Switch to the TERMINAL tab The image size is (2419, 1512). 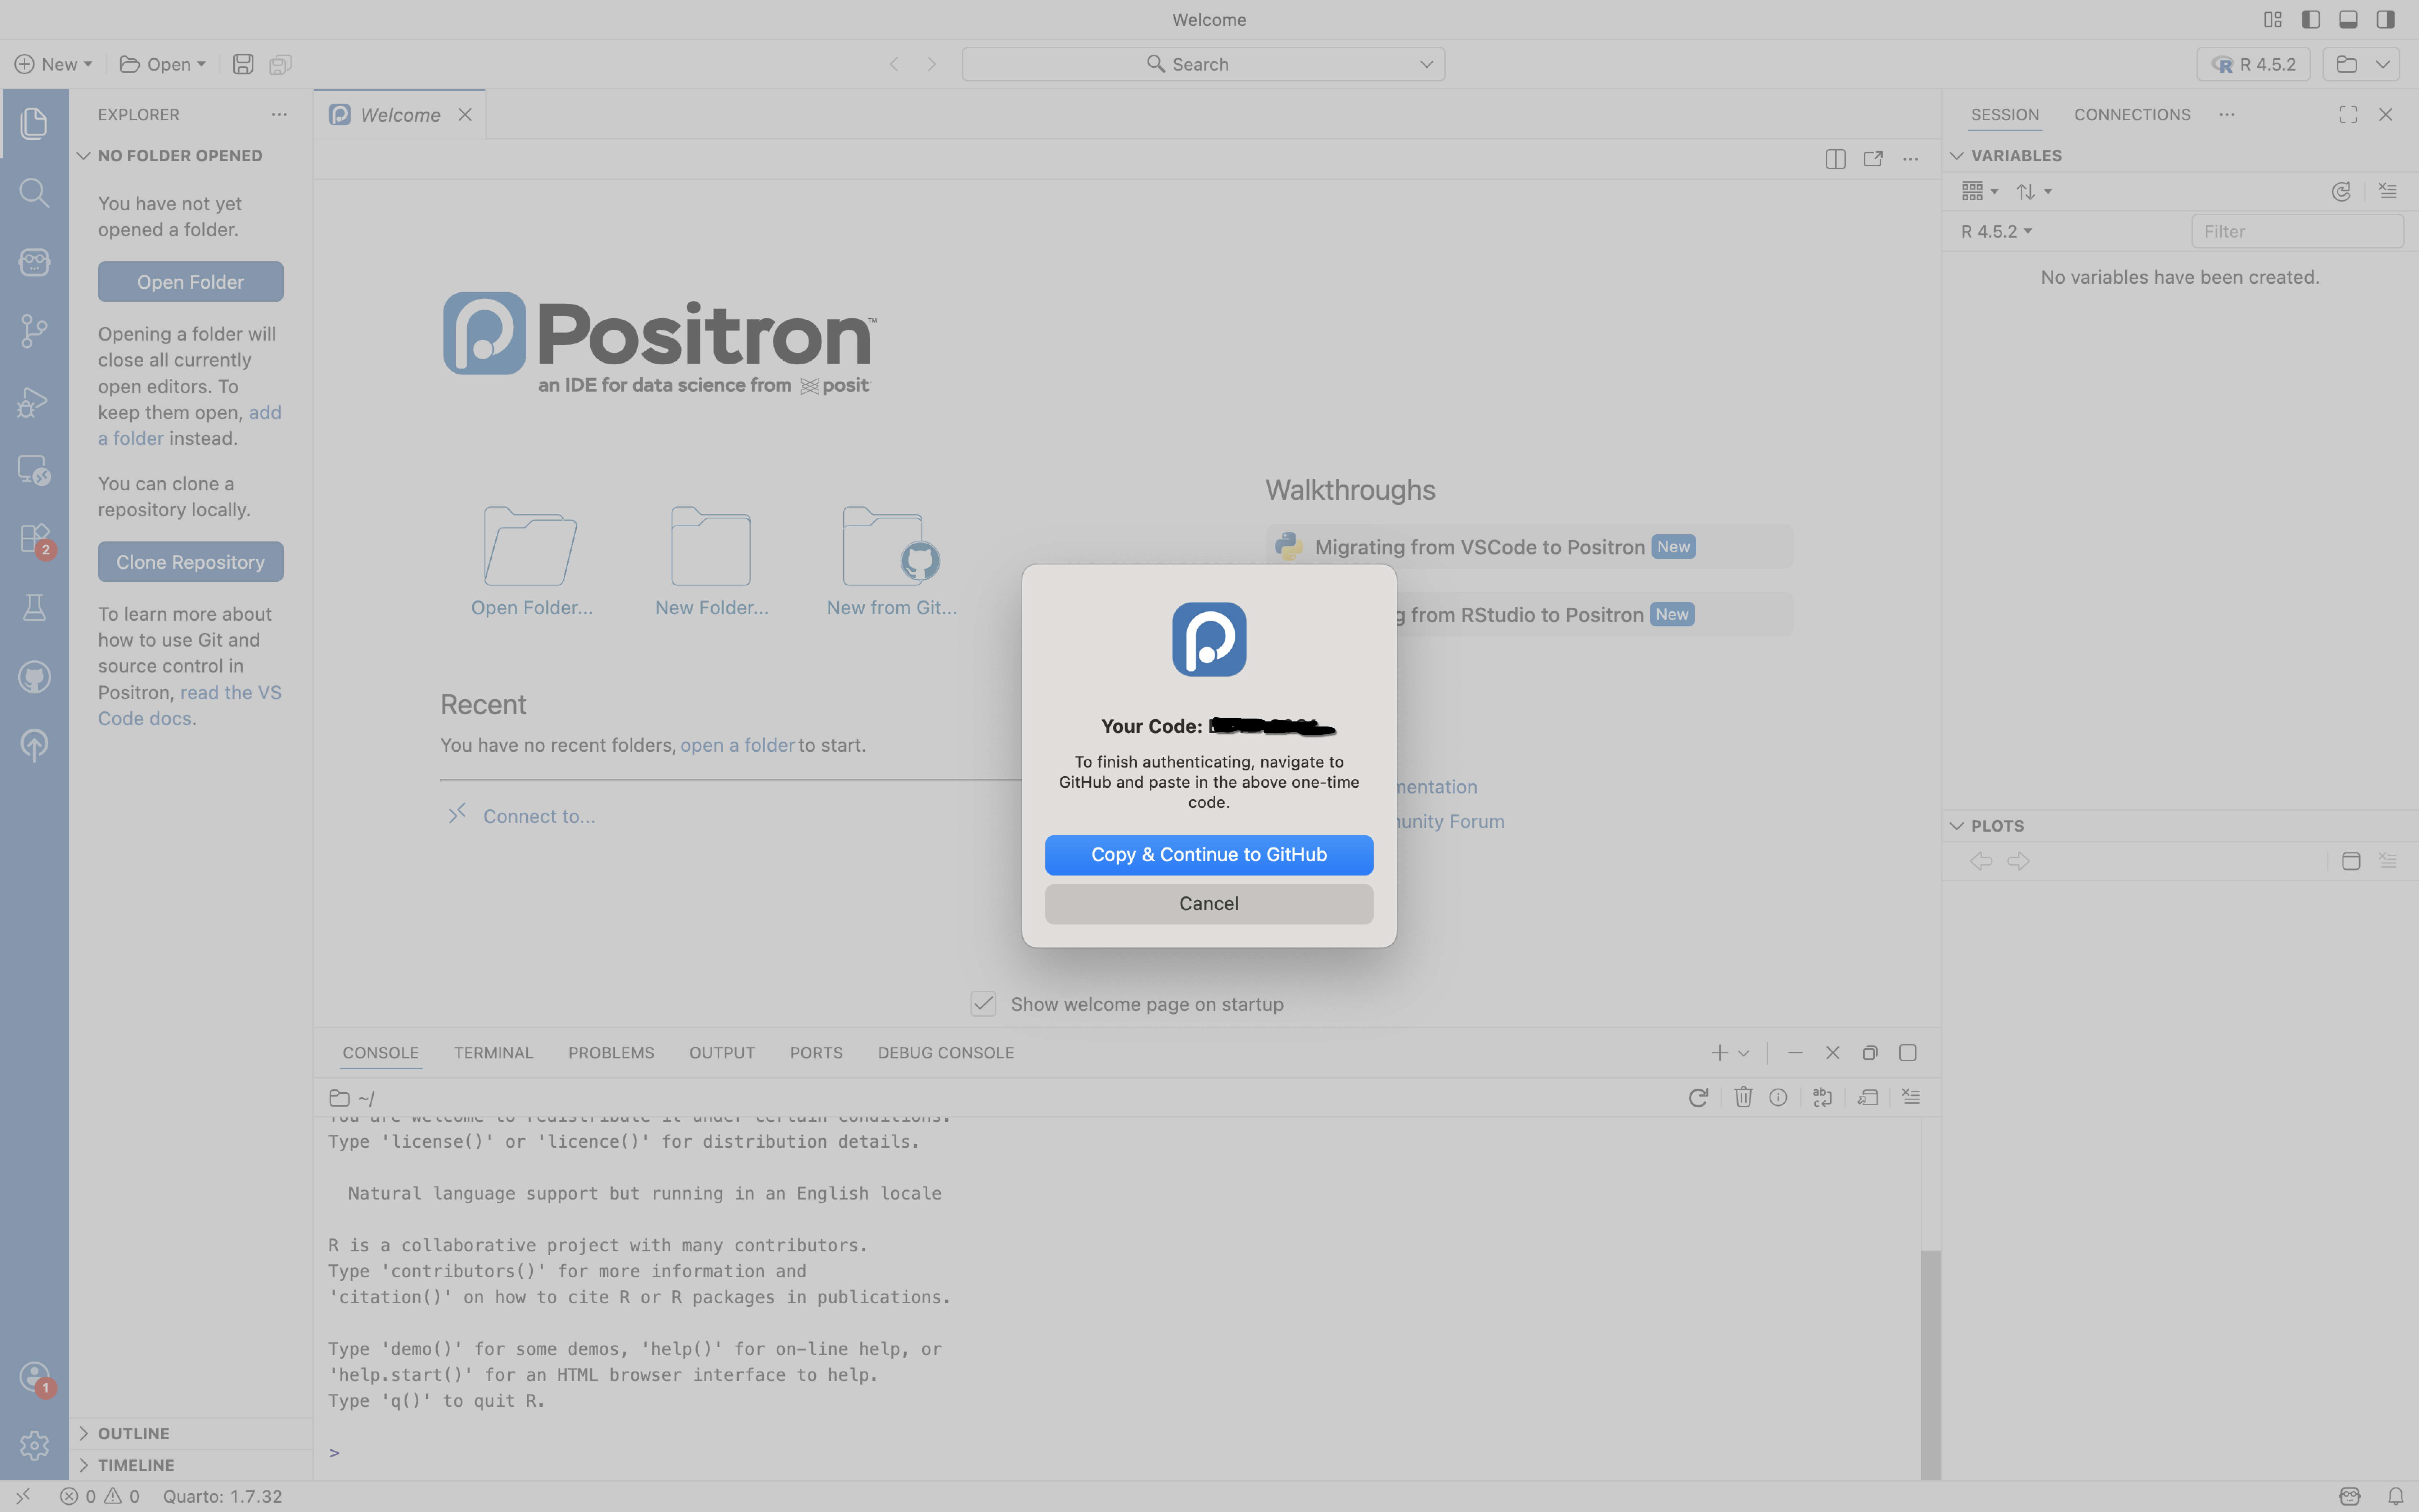(493, 1053)
